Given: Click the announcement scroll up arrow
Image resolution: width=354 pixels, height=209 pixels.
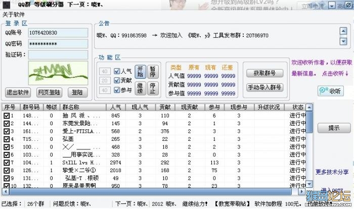Looking at the screenshot, I should pyautogui.click(x=343, y=31).
